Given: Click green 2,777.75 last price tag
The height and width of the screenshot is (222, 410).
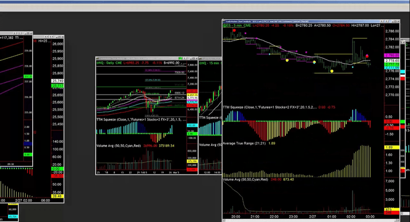Looking at the screenshot, I should 392,64.
